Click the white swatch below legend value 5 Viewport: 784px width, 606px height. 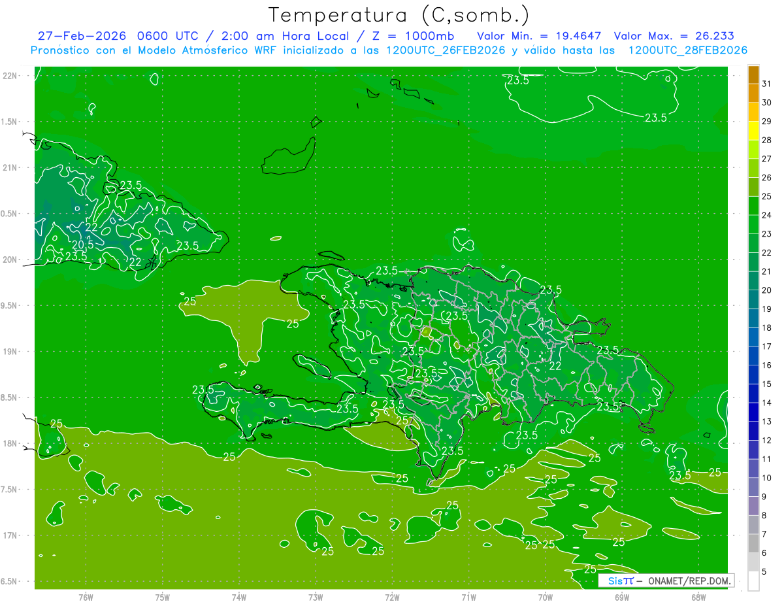[x=753, y=581]
